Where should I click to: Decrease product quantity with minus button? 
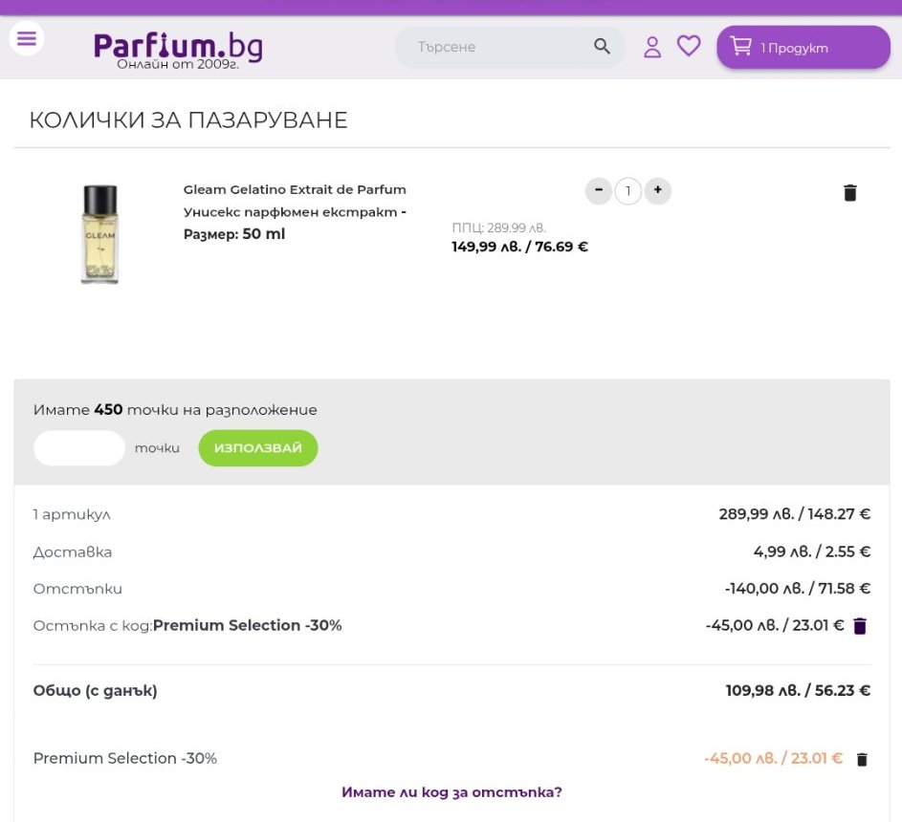coord(599,191)
